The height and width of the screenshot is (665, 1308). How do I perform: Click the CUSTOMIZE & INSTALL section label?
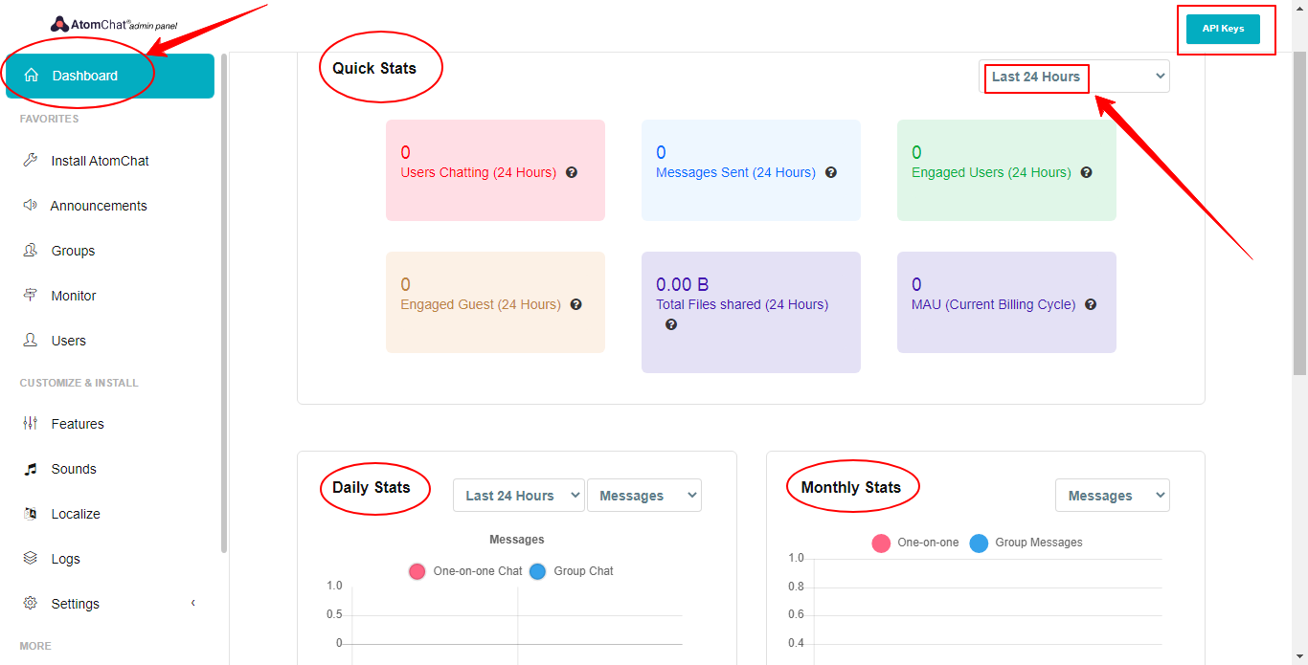[x=79, y=383]
